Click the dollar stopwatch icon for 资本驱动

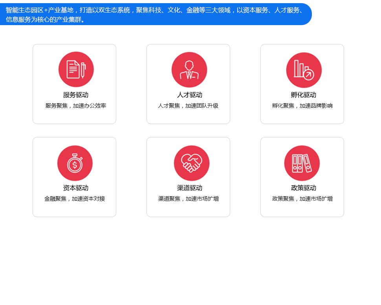[x=75, y=163]
